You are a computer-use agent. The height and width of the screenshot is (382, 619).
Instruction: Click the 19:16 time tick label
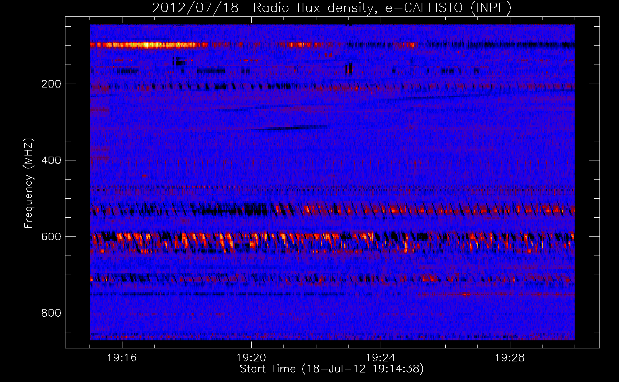pos(122,358)
